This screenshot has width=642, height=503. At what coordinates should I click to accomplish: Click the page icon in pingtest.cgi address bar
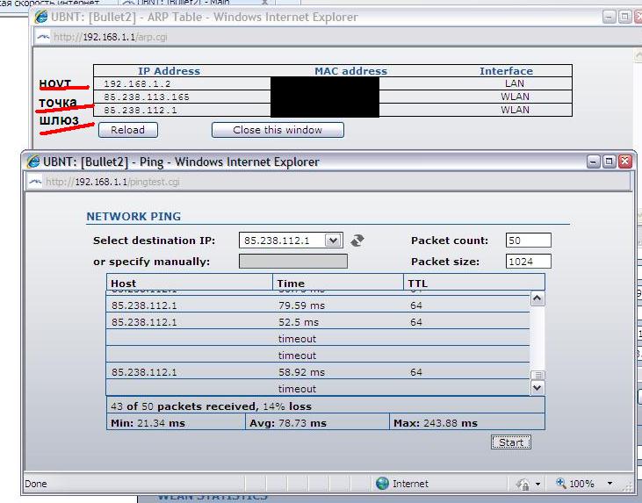[x=35, y=182]
